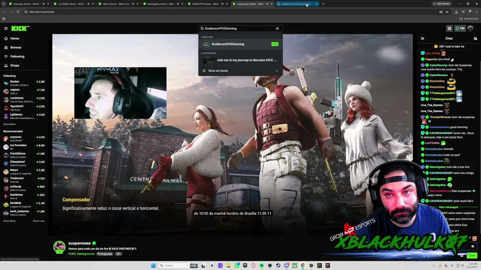Click Karldotaa channel avatar
The width and height of the screenshot is (481, 270).
point(6,196)
